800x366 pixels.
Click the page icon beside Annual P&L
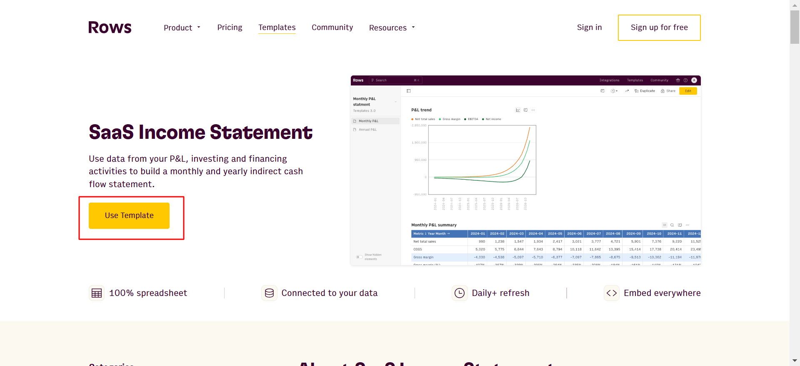click(355, 130)
